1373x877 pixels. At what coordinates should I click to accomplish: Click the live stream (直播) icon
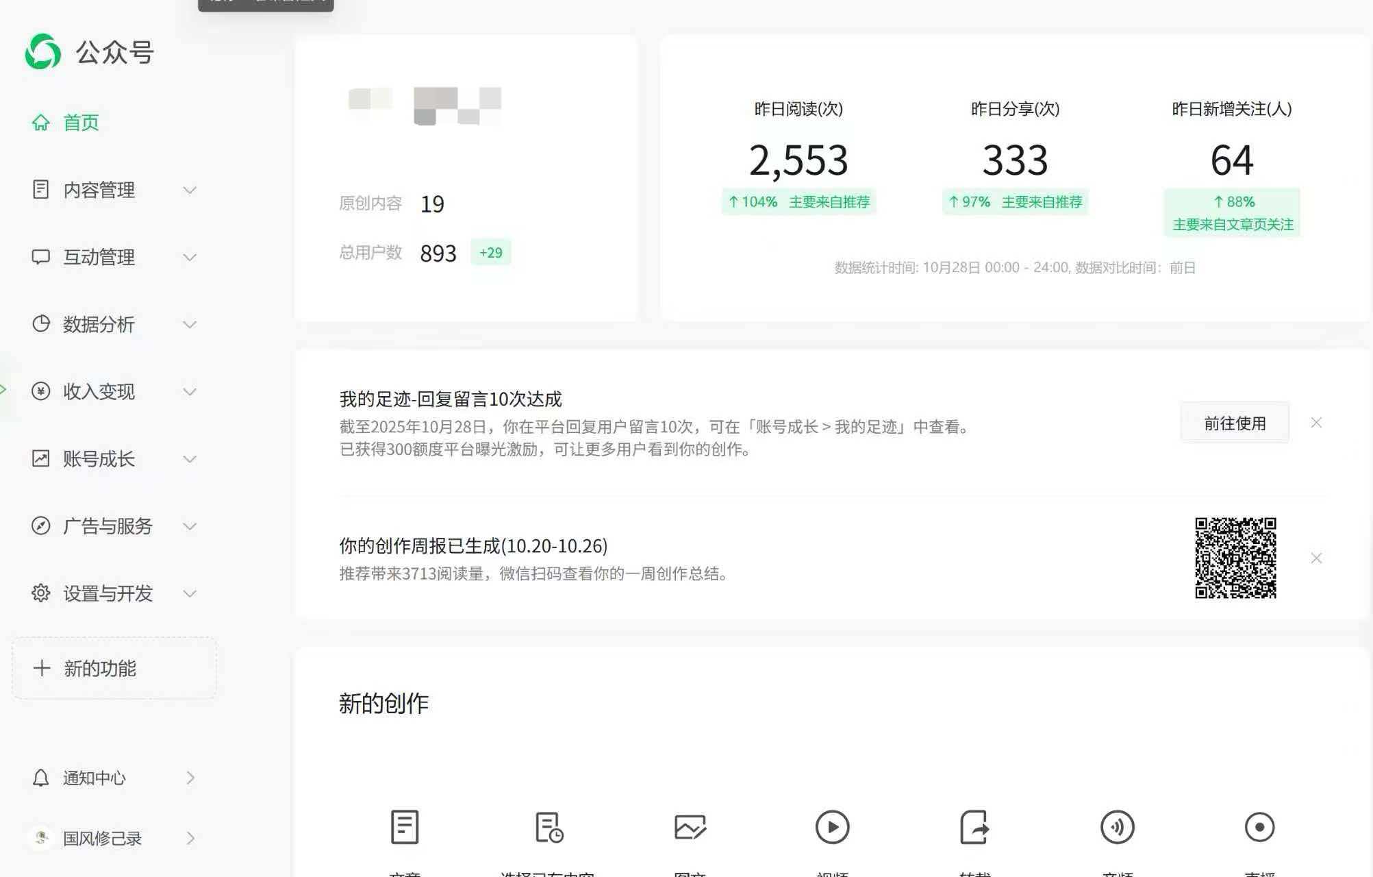point(1259,827)
